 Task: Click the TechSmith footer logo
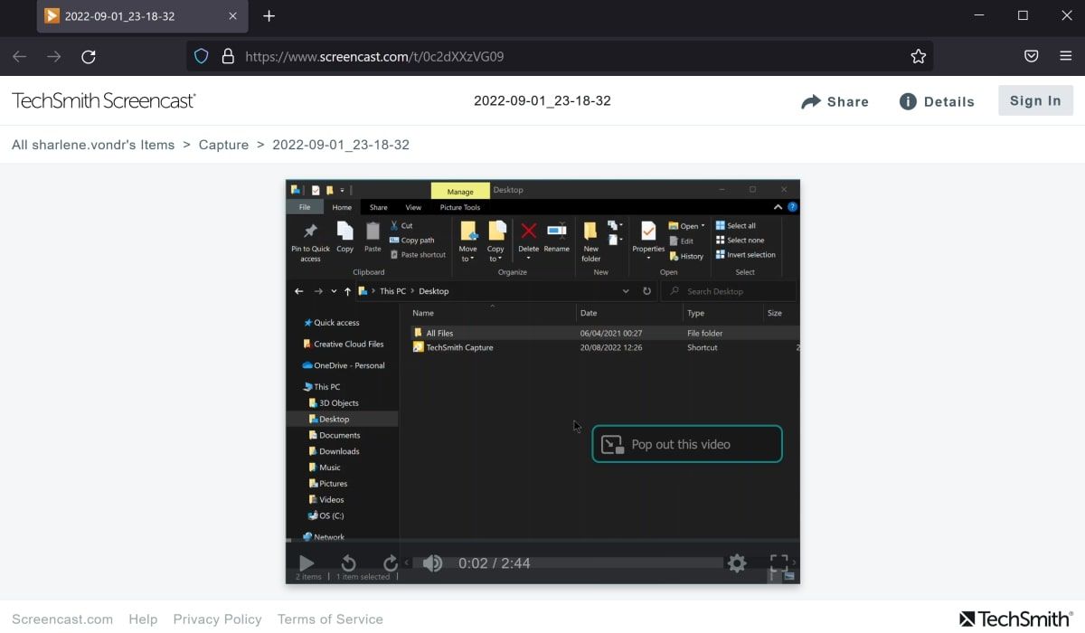tap(1016, 619)
